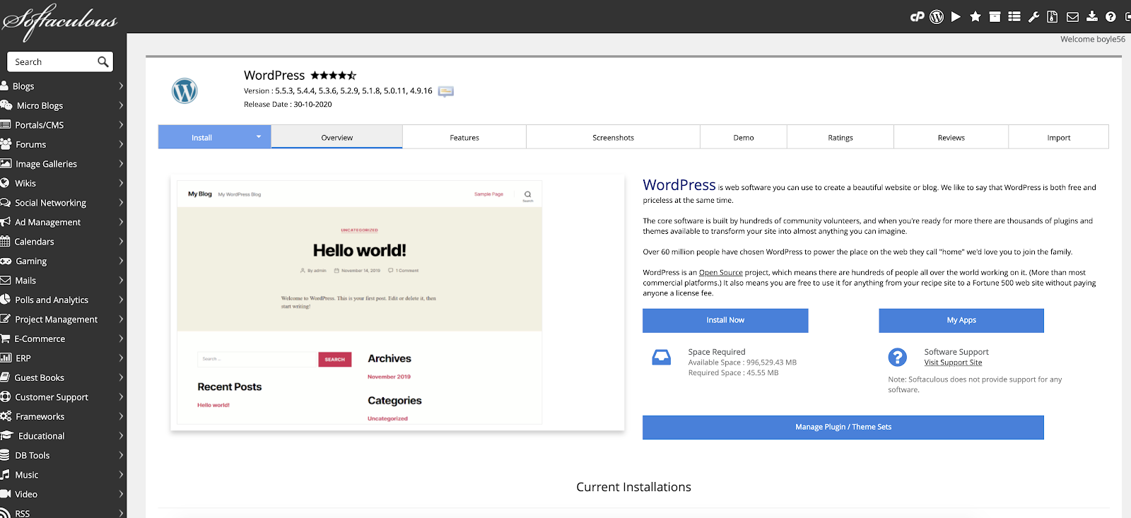Open the wrench settings icon in top bar
The height and width of the screenshot is (518, 1131).
click(x=1033, y=17)
